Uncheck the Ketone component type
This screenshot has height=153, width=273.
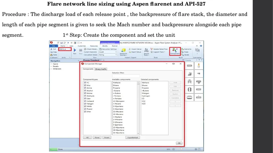click(85, 93)
